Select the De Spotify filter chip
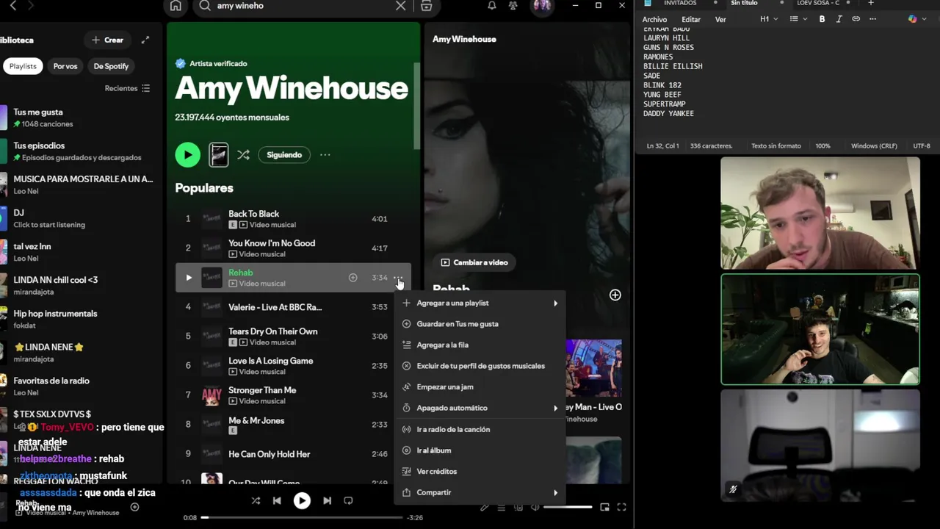Viewport: 940px width, 529px height. click(x=111, y=66)
